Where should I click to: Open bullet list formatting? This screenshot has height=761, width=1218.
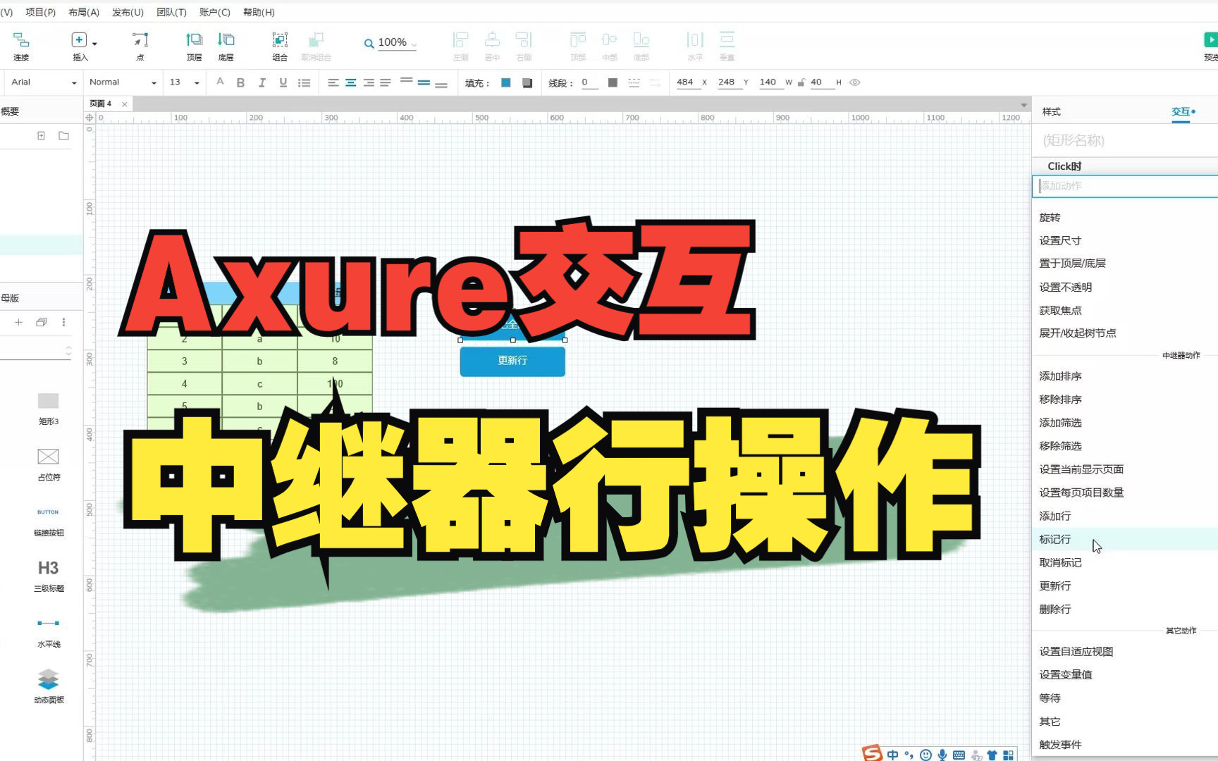(304, 82)
